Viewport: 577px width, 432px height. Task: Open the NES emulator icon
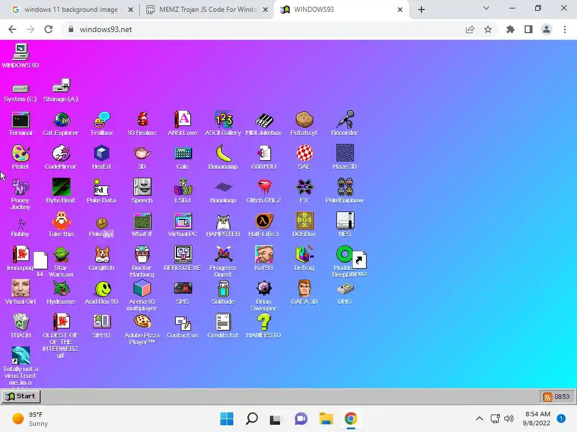click(345, 225)
